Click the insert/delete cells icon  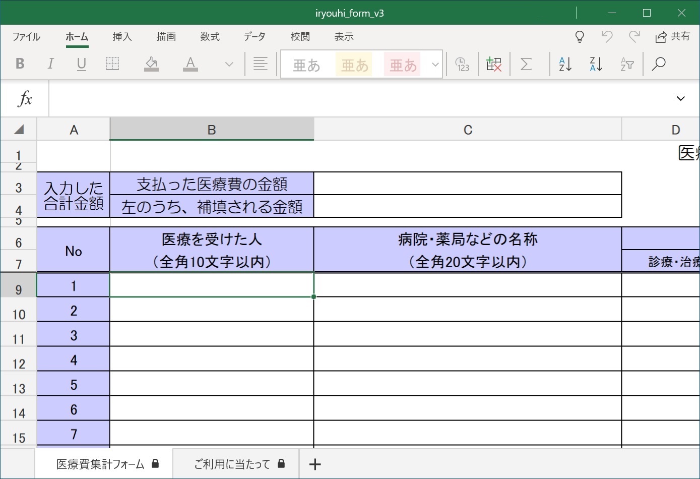(x=493, y=64)
